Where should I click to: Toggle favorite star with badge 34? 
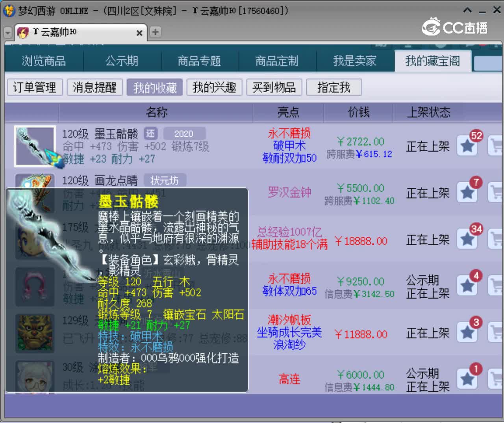coord(467,239)
